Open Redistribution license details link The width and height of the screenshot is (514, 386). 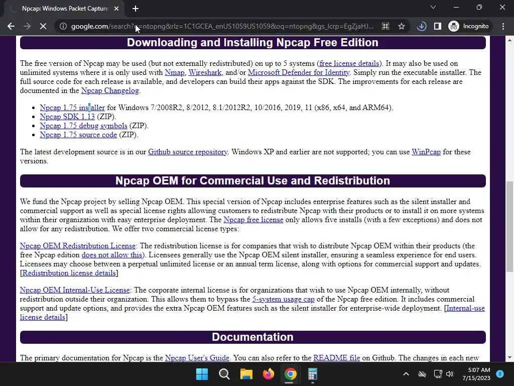69,273
